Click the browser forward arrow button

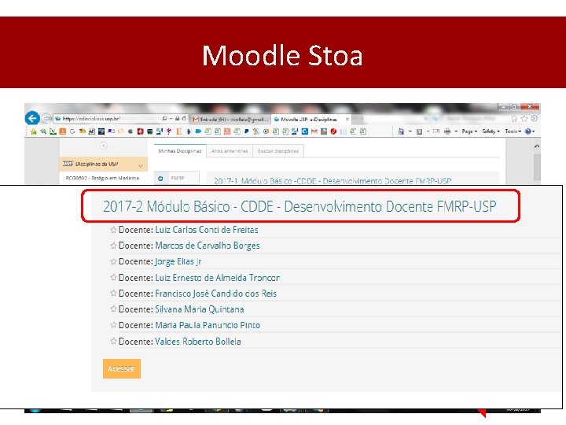46,118
